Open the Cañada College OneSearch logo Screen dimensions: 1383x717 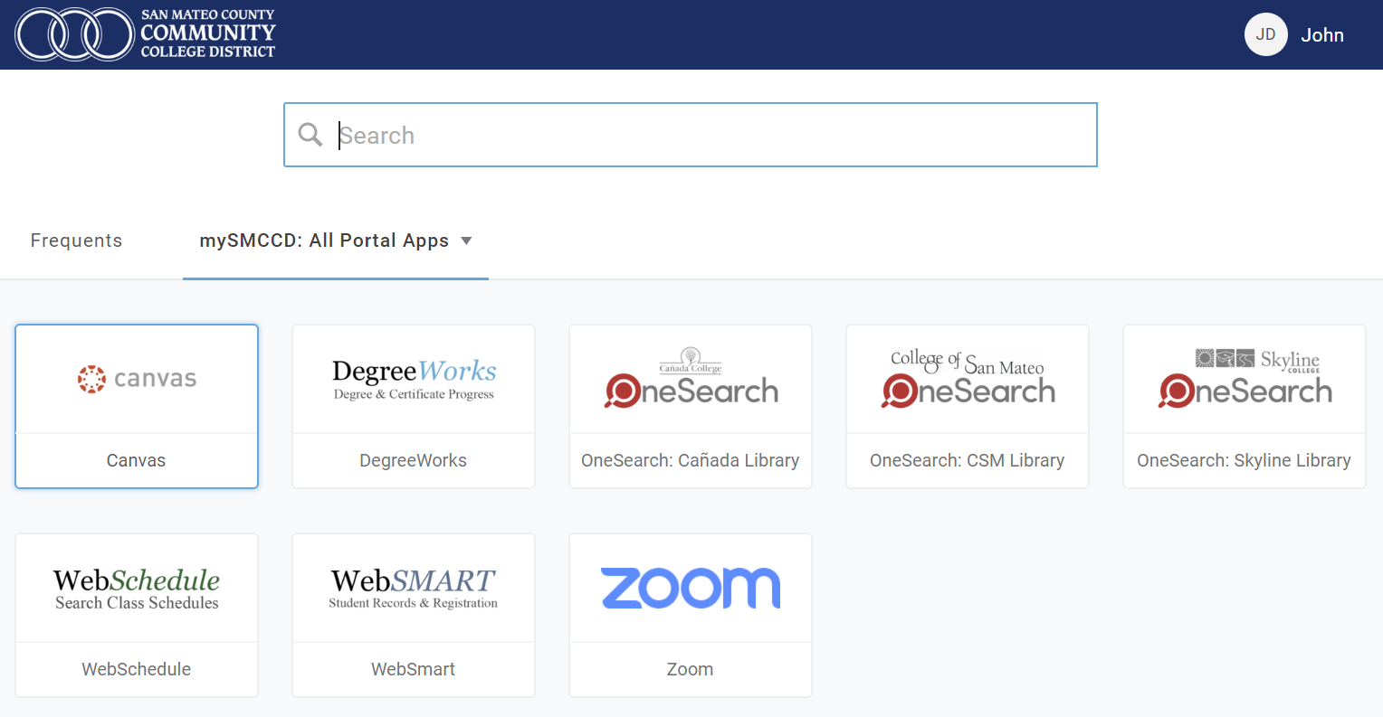(691, 378)
